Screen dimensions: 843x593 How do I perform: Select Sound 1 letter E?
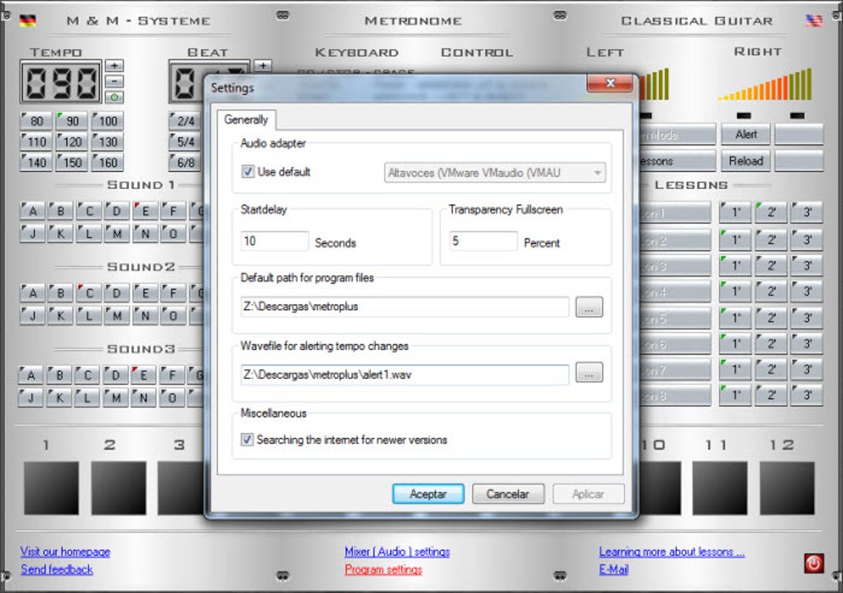pyautogui.click(x=145, y=211)
